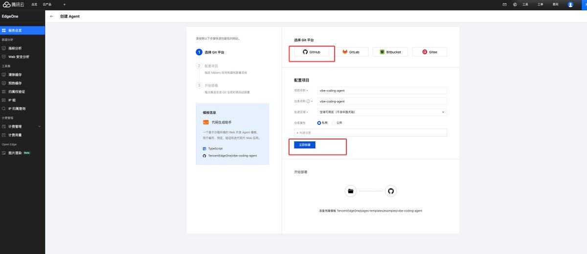This screenshot has height=254, width=587.
Task: Select the 私有 radio button
Action: [319, 123]
